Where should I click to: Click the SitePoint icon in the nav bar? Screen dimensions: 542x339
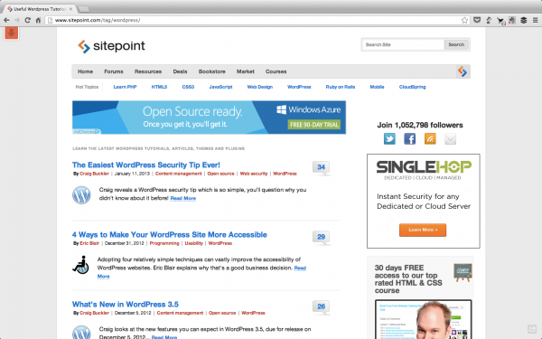click(463, 71)
